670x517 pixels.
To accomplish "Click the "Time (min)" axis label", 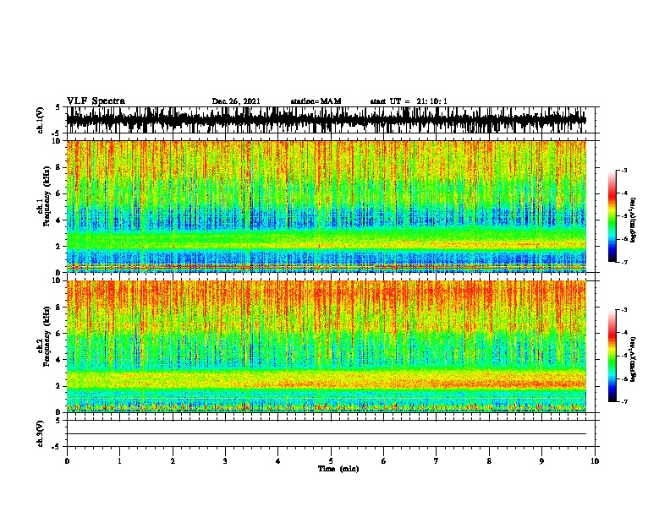I will click(338, 469).
